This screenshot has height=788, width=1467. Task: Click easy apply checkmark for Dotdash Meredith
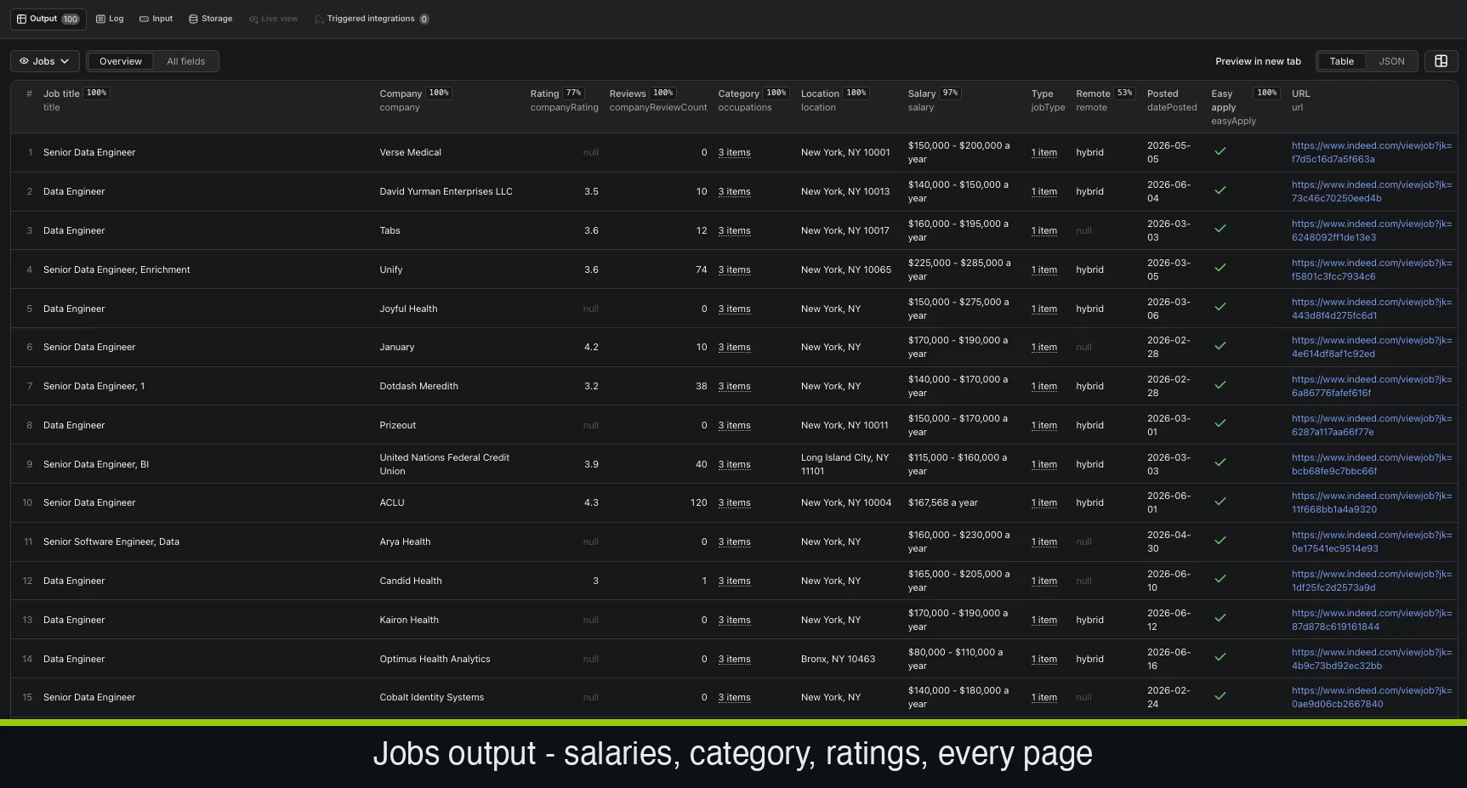pyautogui.click(x=1220, y=385)
